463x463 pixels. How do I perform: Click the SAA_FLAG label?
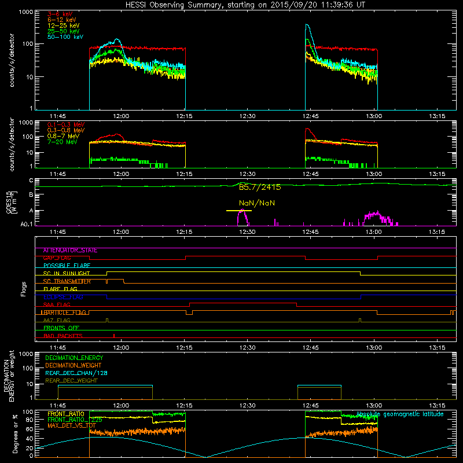tap(57, 305)
